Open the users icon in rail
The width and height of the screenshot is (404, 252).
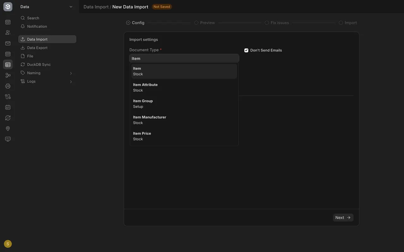tap(8, 32)
